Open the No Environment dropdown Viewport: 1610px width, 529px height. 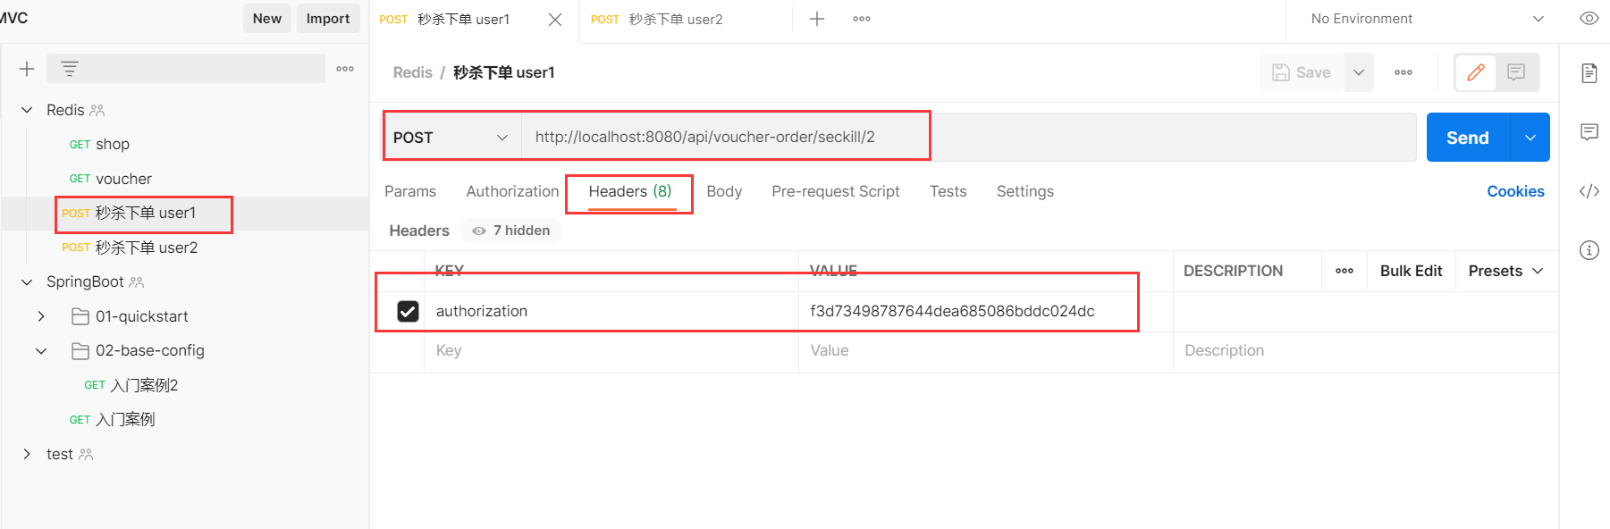pyautogui.click(x=1427, y=19)
